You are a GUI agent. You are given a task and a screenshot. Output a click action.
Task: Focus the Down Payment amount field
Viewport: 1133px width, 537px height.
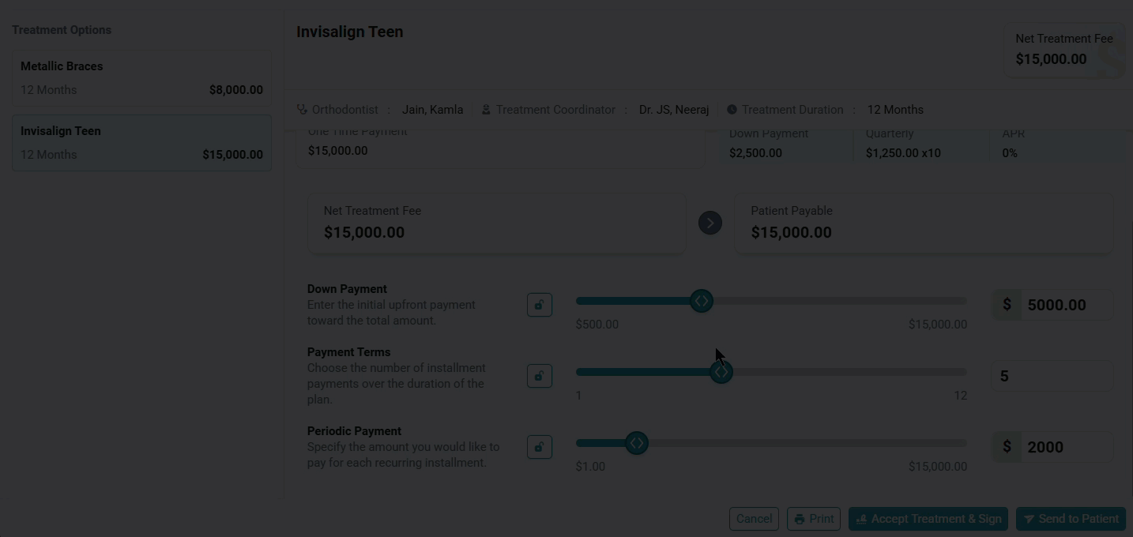point(1067,305)
